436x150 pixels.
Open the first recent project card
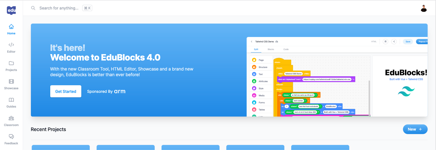61,147
